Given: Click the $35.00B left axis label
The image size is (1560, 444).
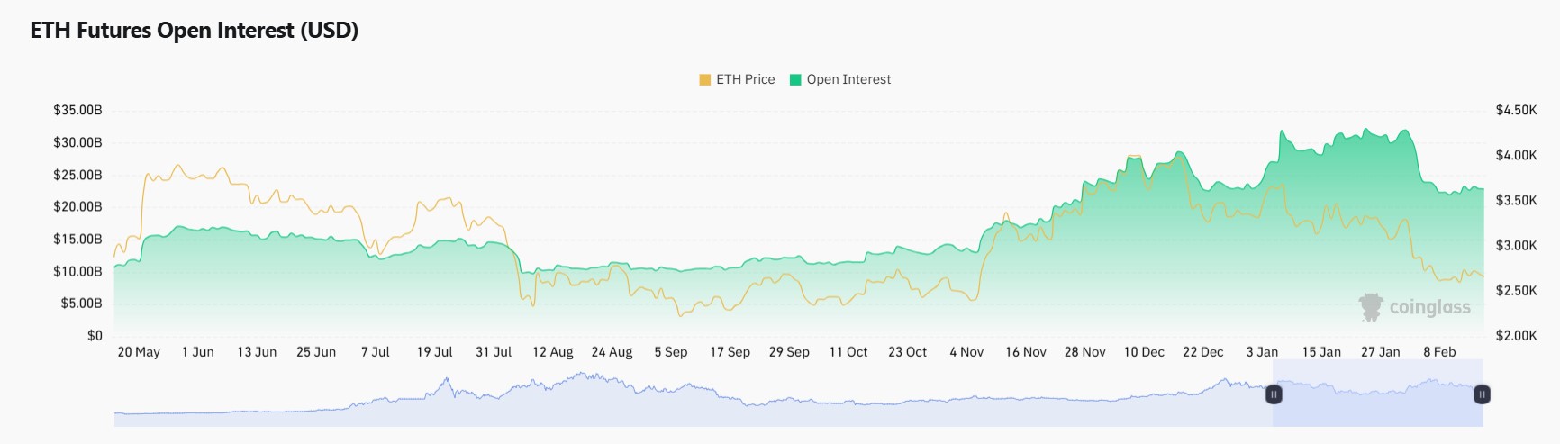Looking at the screenshot, I should pos(77,110).
